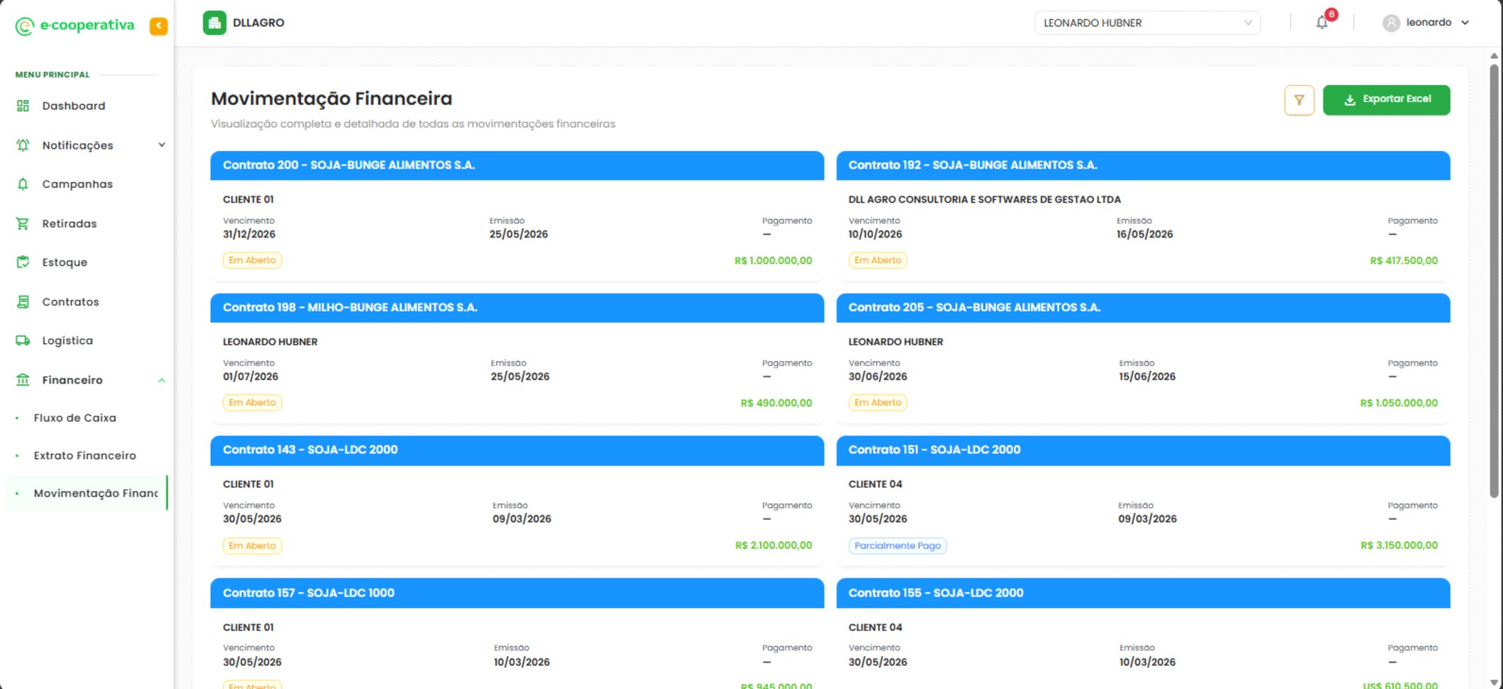Open the notifications bell in header
Image resolution: width=1503 pixels, height=689 pixels.
pyautogui.click(x=1322, y=22)
